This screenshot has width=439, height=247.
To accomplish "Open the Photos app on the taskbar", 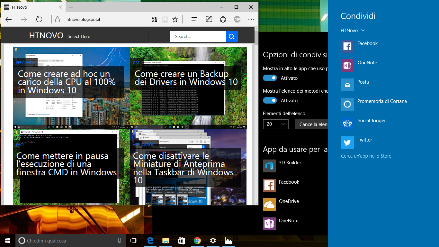I will [228, 241].
